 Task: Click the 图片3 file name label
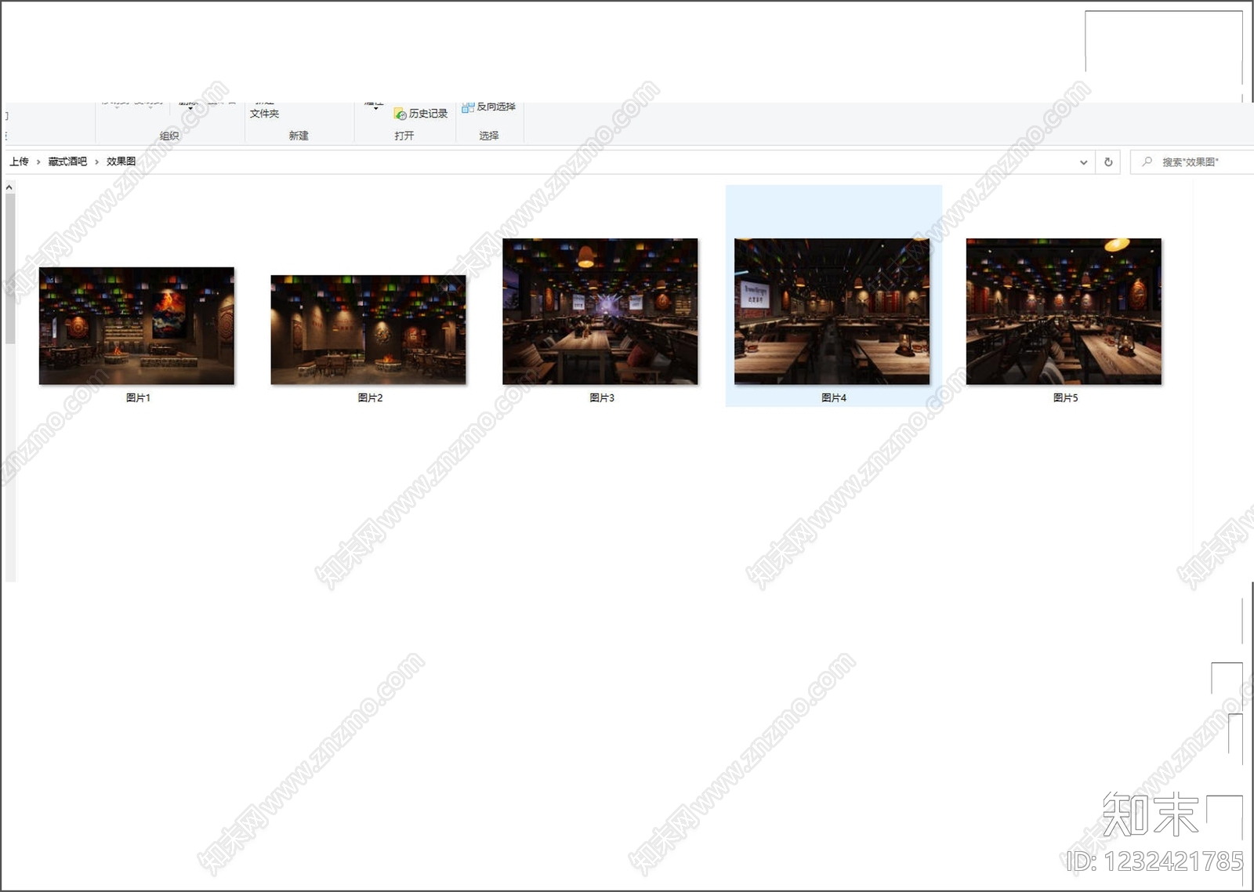tap(602, 398)
